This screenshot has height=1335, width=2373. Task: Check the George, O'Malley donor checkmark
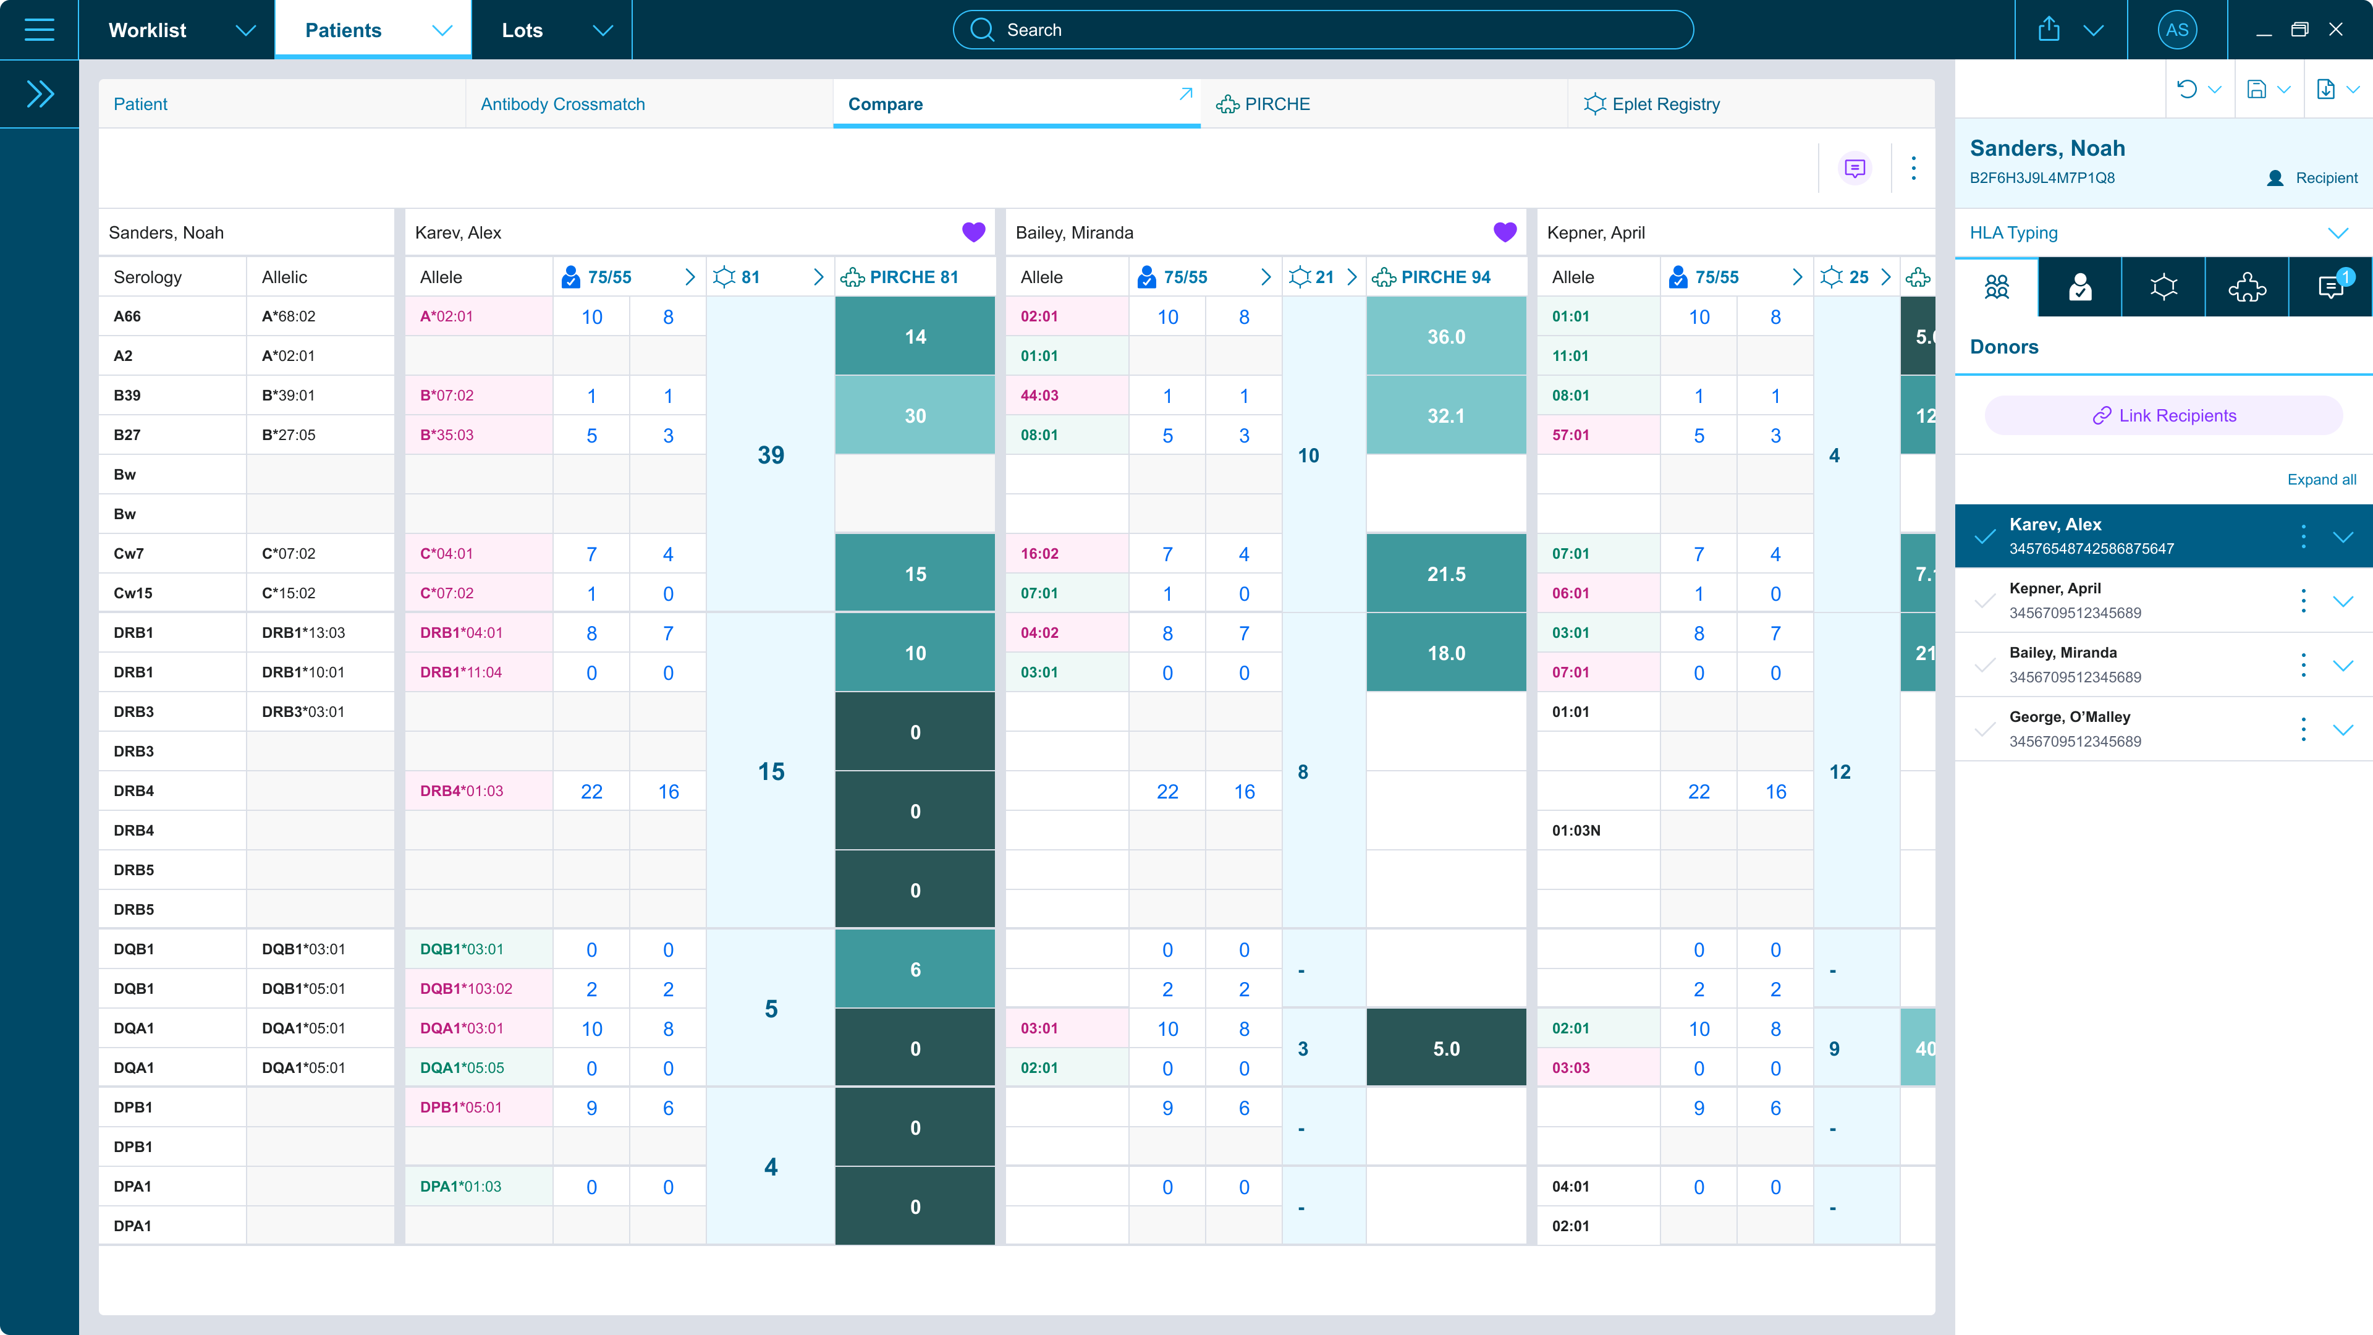1985,730
